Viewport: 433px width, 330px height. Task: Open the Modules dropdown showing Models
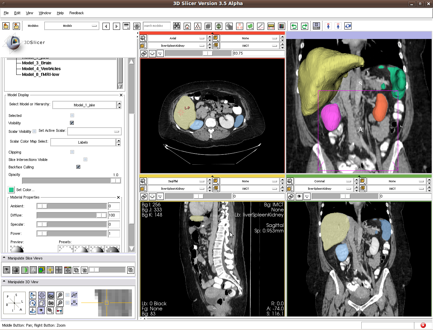71,26
